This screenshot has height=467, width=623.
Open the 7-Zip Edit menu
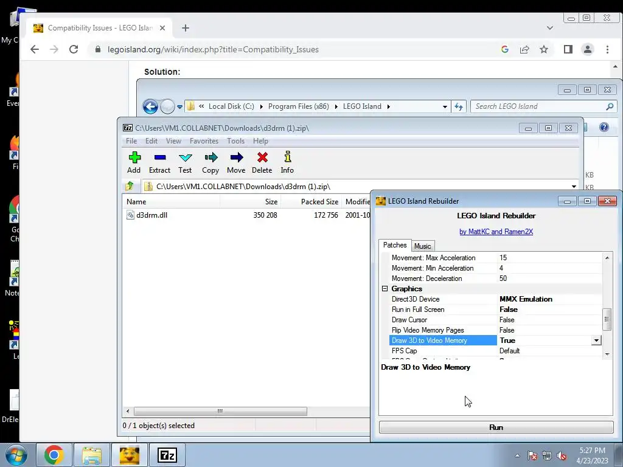coord(151,141)
